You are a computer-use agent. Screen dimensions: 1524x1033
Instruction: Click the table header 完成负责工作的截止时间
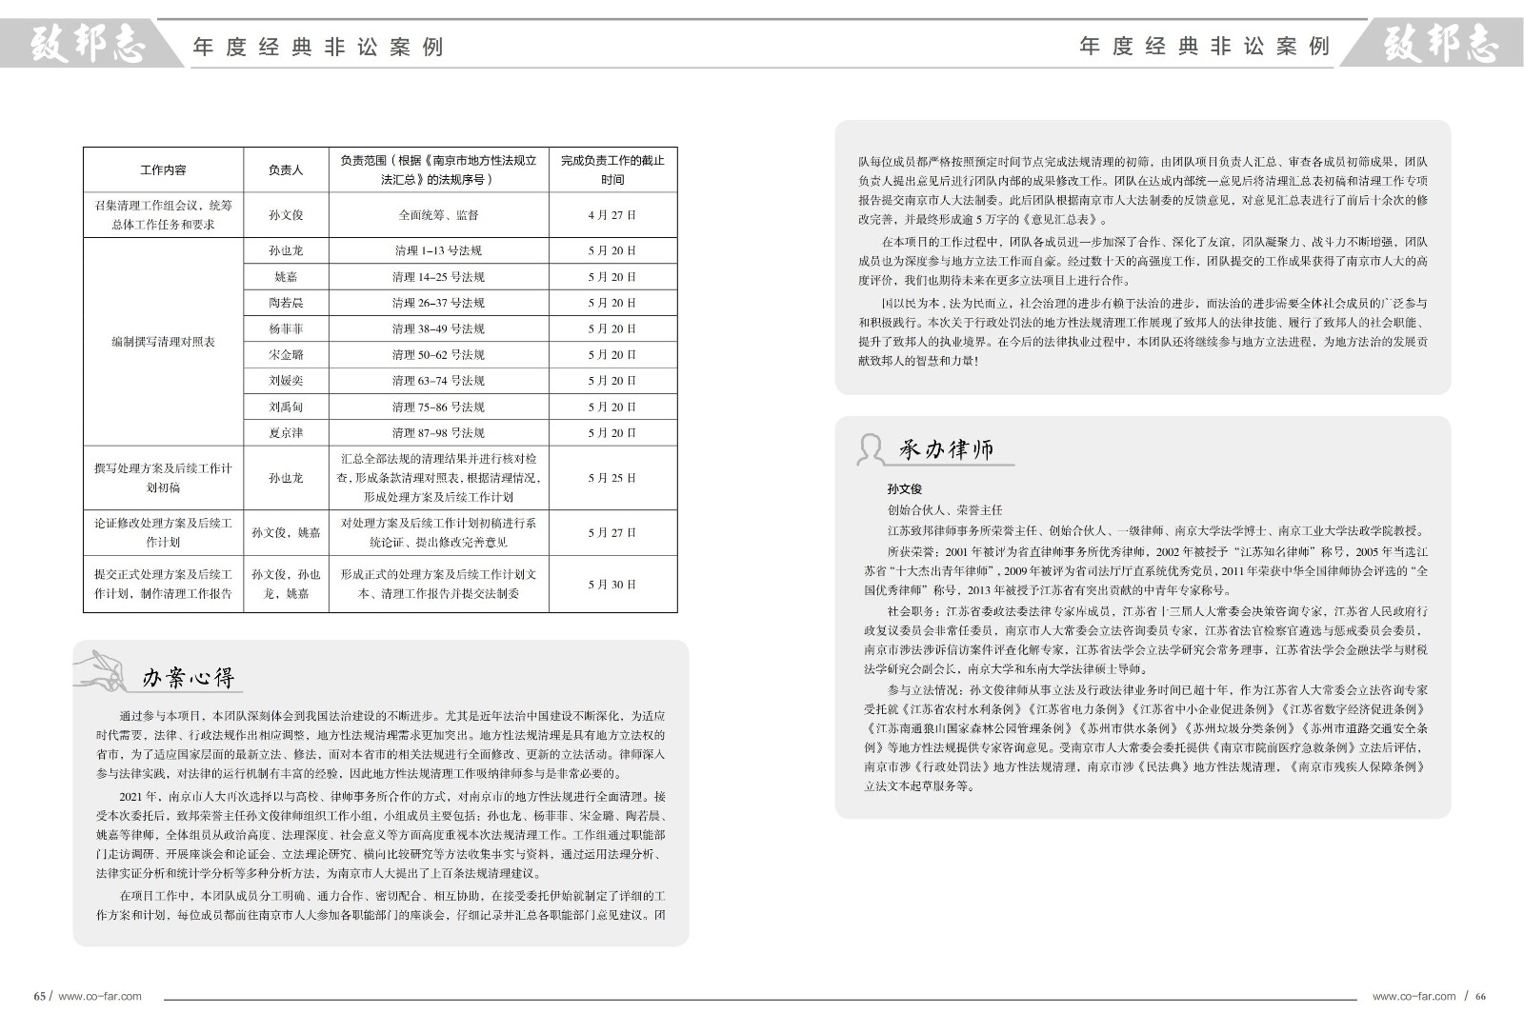612,169
